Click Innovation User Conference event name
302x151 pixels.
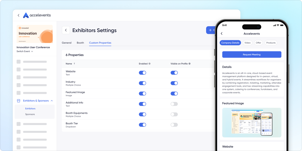coord(33,47)
